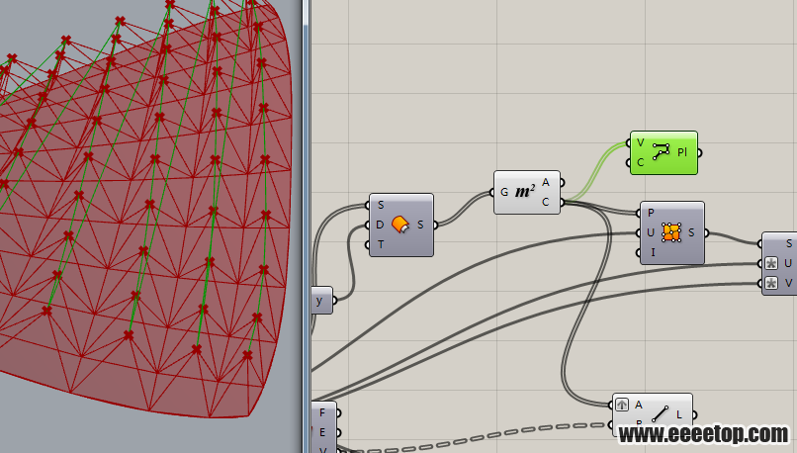This screenshot has height=453, width=797.
Task: Select the Divide Surface component icon
Action: coord(671,232)
